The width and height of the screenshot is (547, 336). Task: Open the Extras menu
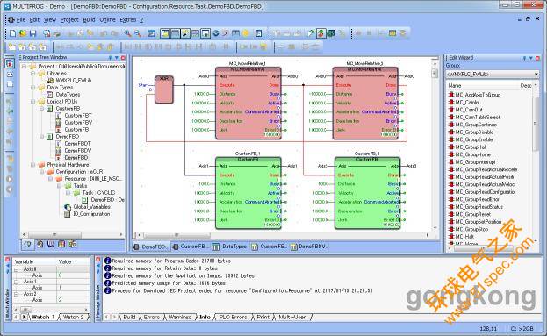tap(128, 20)
